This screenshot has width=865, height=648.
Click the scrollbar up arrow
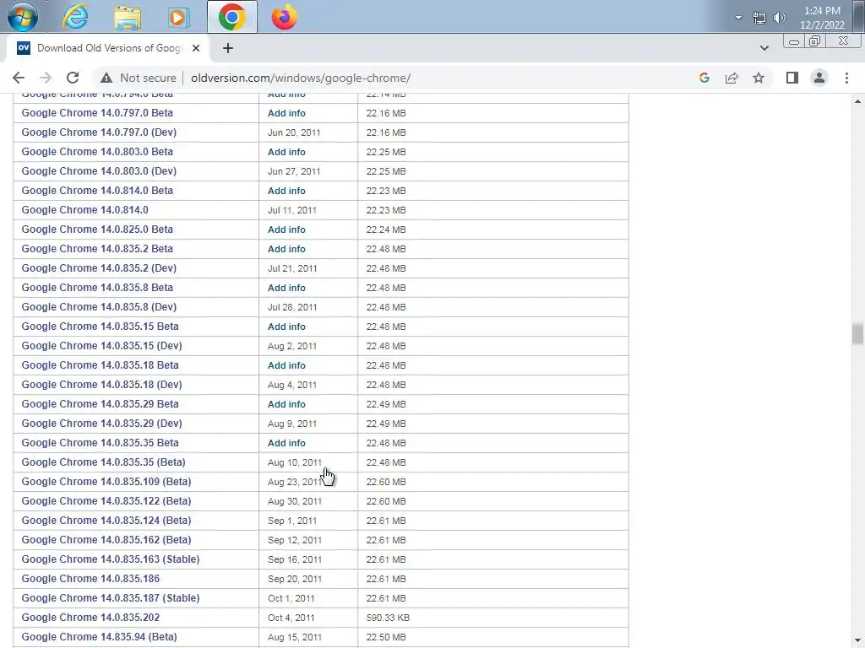(857, 101)
